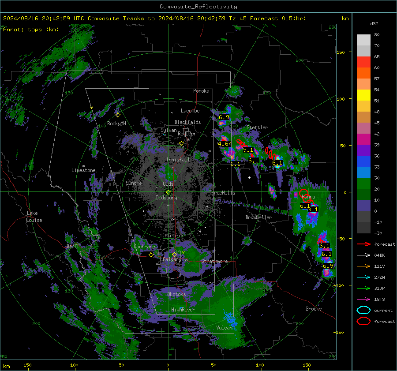Image resolution: width=397 pixels, height=371 pixels.
Task: Click the -150 tick on the horizontal axis
Action: coord(26,365)
